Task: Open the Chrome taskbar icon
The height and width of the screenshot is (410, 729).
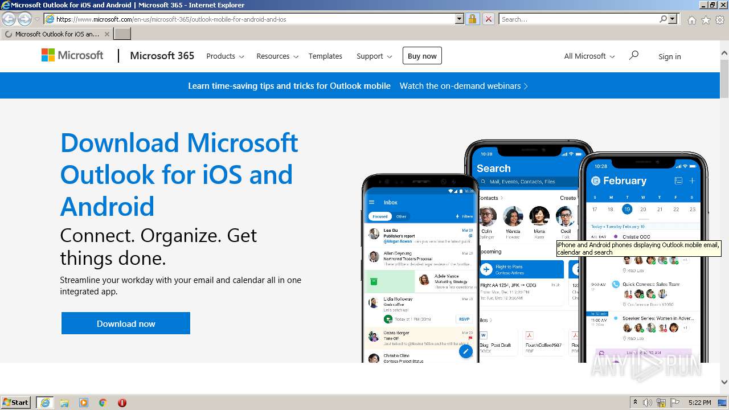Action: [x=103, y=403]
